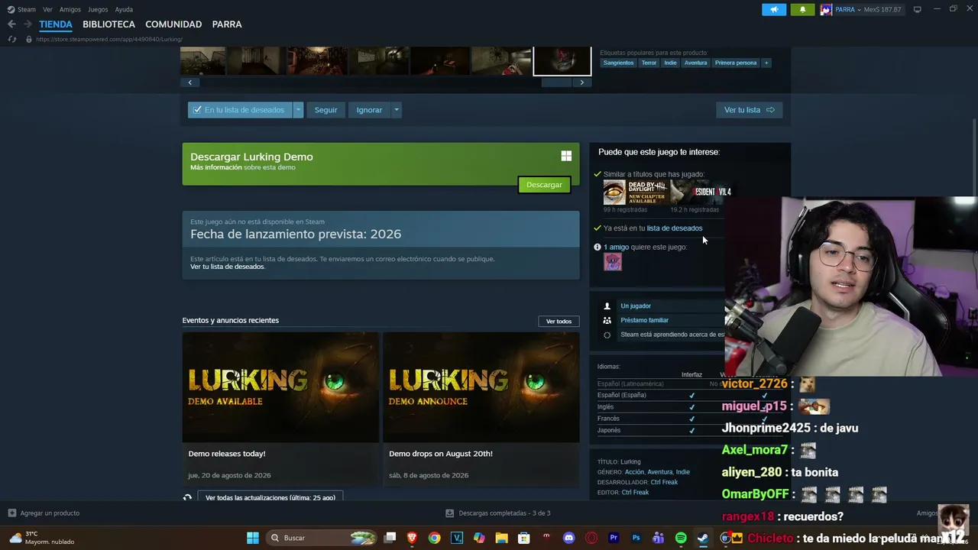Open the lista de deseados link in sidebar
This screenshot has width=978, height=550.
tap(675, 228)
